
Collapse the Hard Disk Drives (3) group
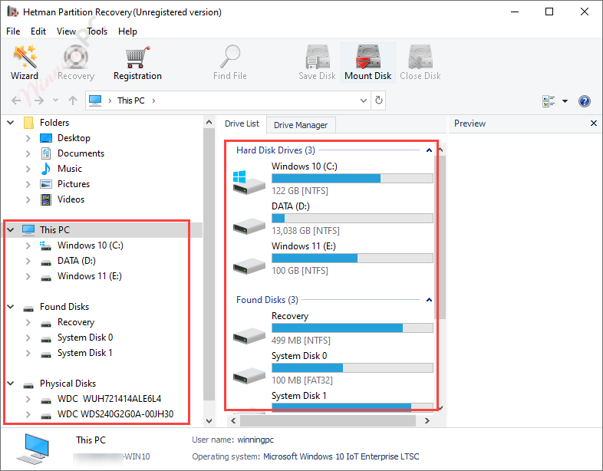tap(429, 150)
